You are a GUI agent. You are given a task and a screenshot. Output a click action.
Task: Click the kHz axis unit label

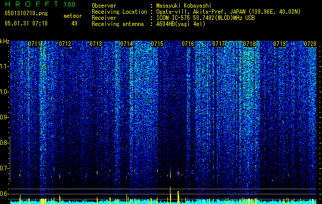[x=5, y=41]
